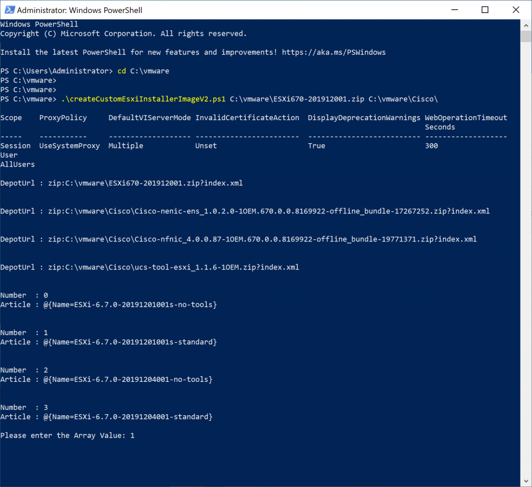Screen dimensions: 532x487
Task: Click the PowerShell icon in title bar
Action: coord(9,10)
